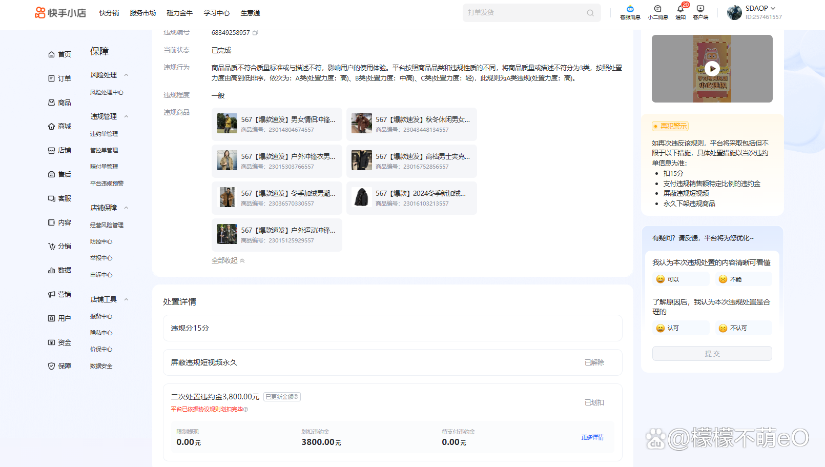
Task: Show help for 平台已依据协议规则划扣完毕 note
Action: click(x=245, y=409)
